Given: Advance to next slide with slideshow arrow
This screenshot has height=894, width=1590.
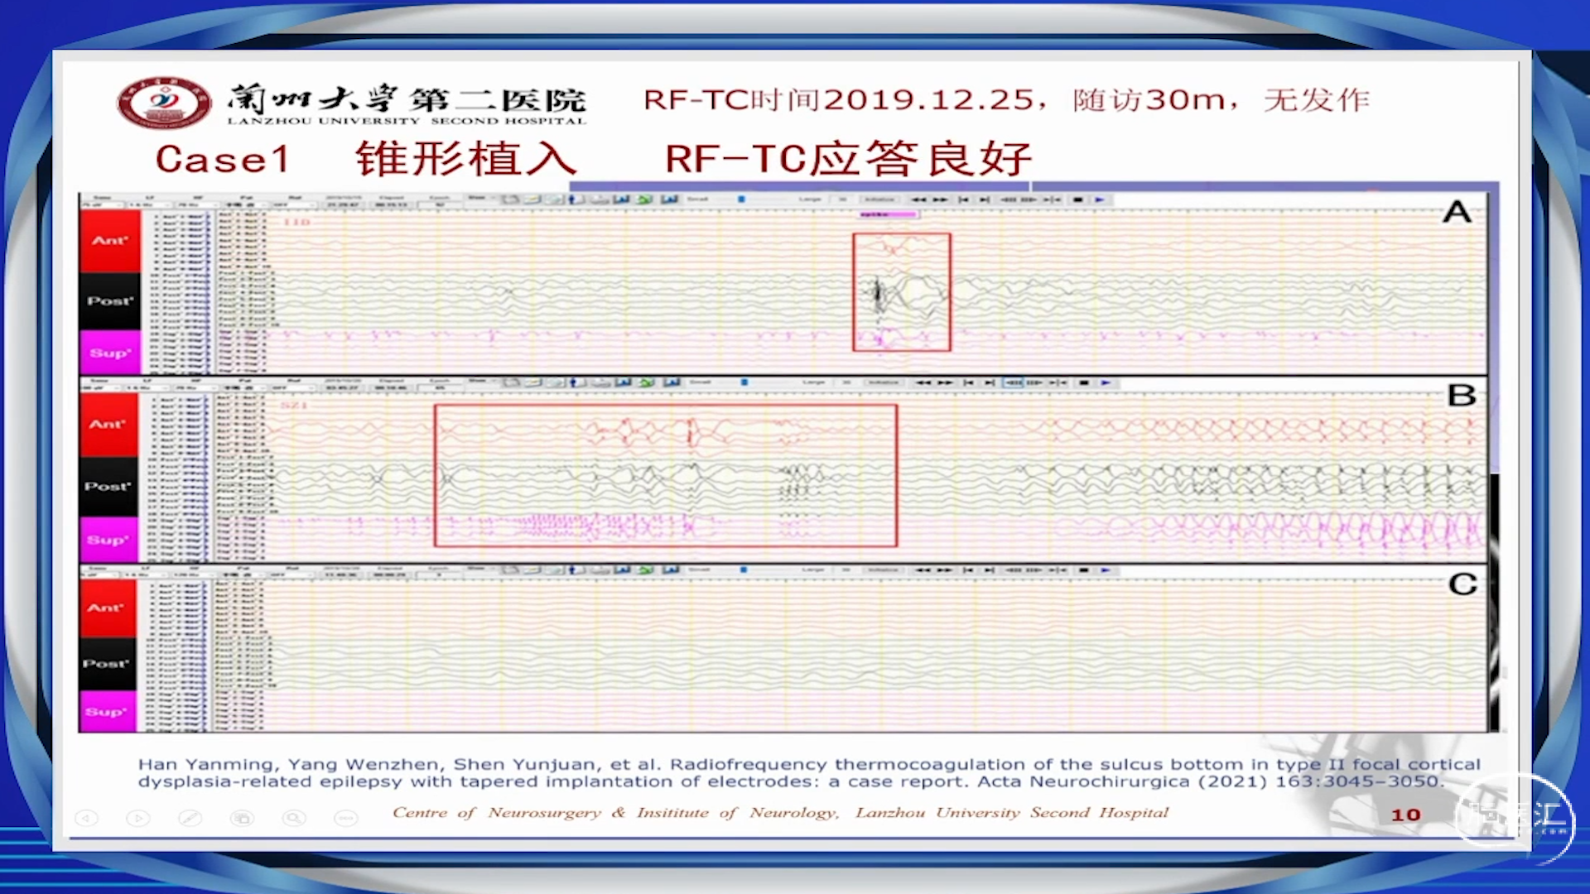Looking at the screenshot, I should pyautogui.click(x=137, y=818).
